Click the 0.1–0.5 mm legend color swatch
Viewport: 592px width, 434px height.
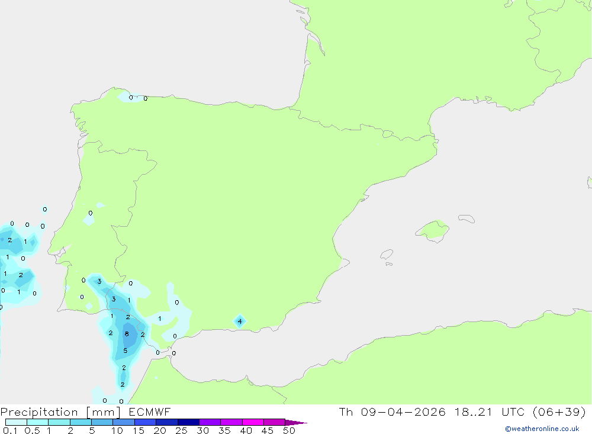(16, 422)
